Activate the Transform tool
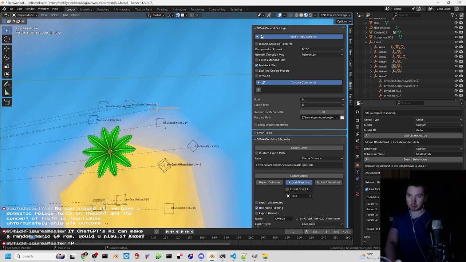 tap(7, 74)
